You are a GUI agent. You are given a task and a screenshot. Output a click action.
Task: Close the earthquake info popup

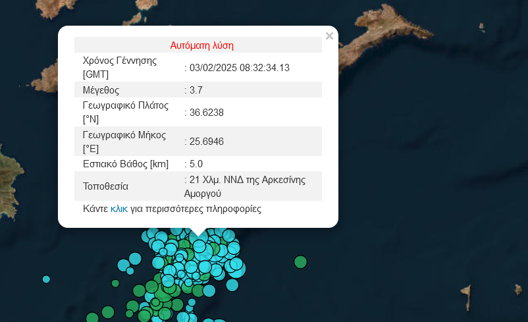(329, 36)
